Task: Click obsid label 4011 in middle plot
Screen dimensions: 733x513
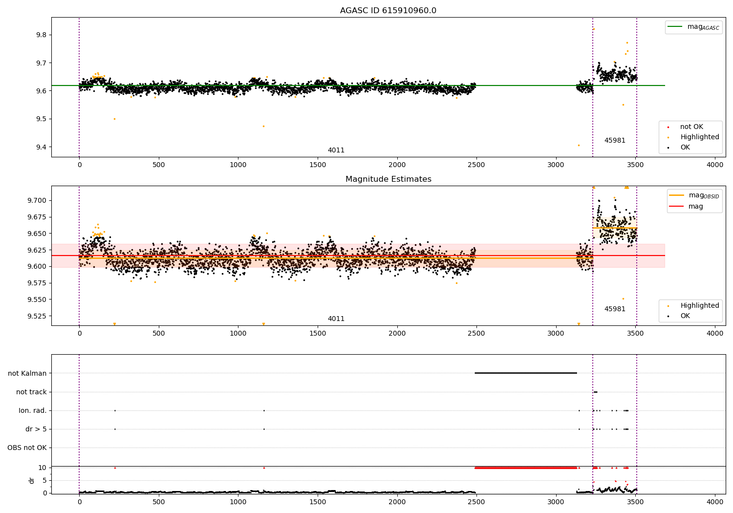Action: coord(336,319)
